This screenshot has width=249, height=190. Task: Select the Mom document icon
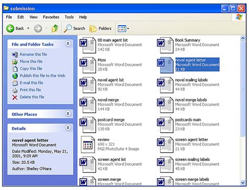pos(88,65)
